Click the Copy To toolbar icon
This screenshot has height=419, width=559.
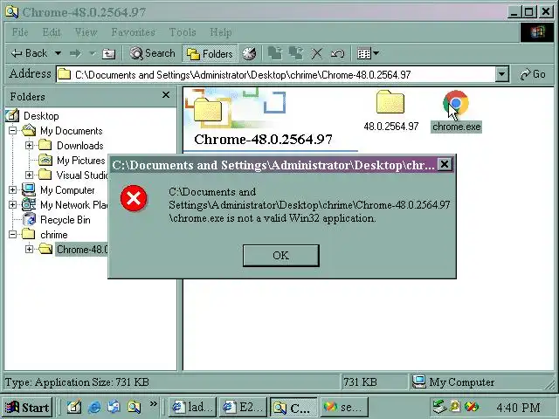tap(296, 53)
